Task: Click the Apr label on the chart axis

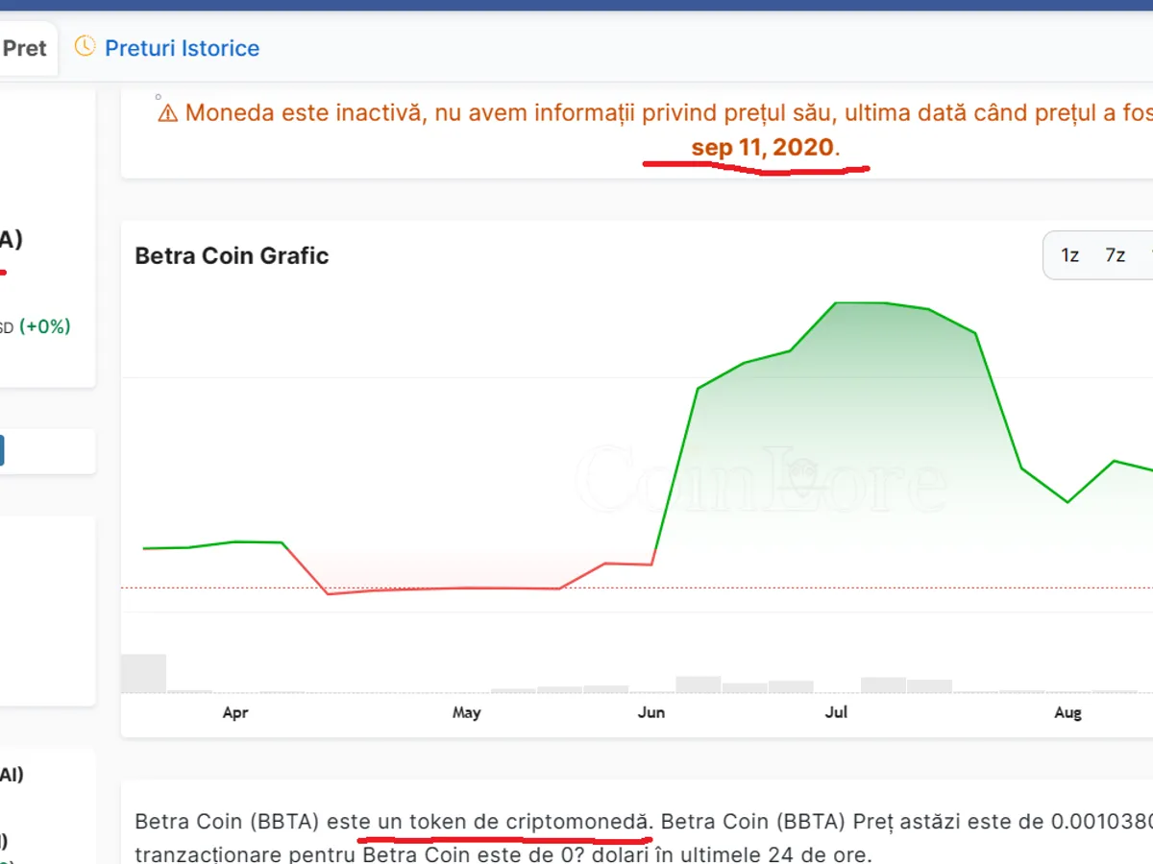Action: 235,712
